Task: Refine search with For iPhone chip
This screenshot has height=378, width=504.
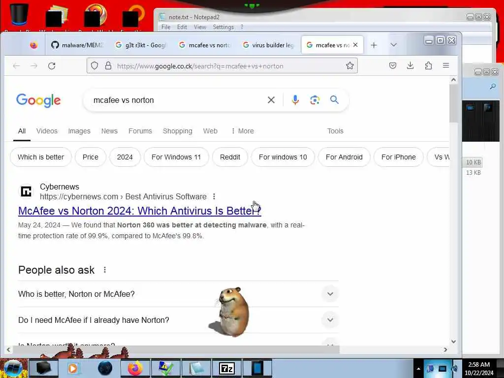Action: point(398,157)
